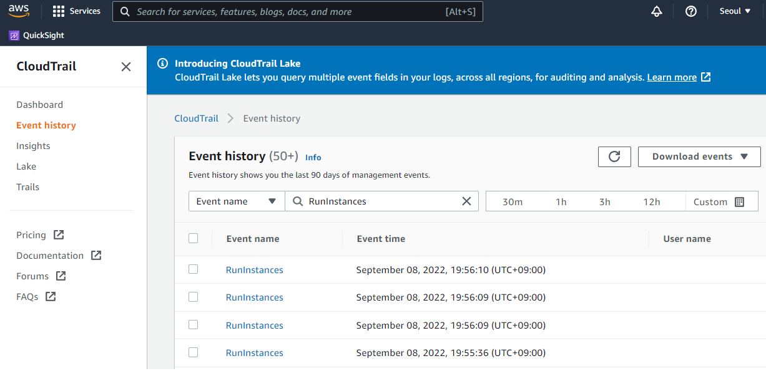Screen dimensions: 766x371
Task: Click the external link icon next to Forums
Action: (x=61, y=276)
